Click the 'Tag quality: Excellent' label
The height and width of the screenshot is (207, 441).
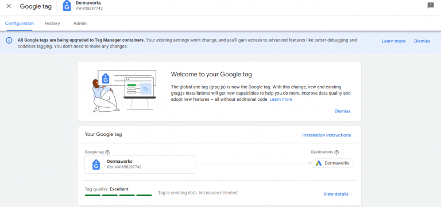107,189
